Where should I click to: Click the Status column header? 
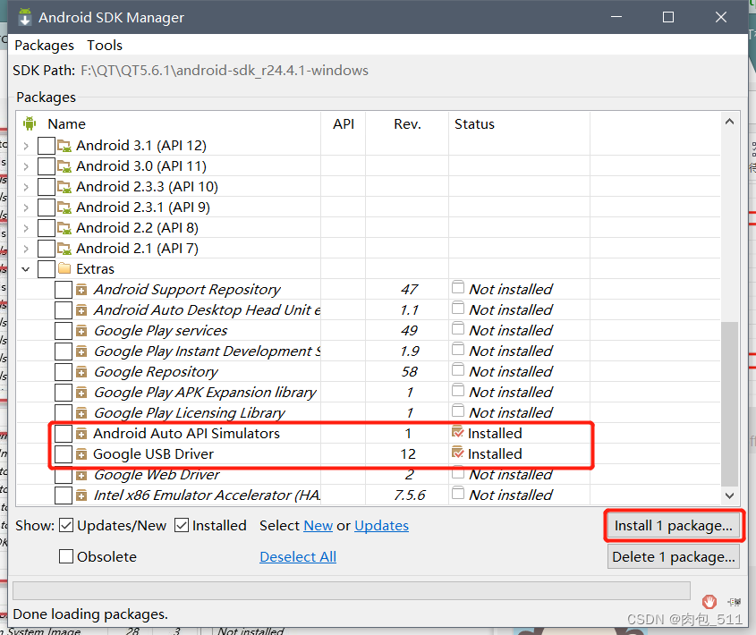pos(519,124)
